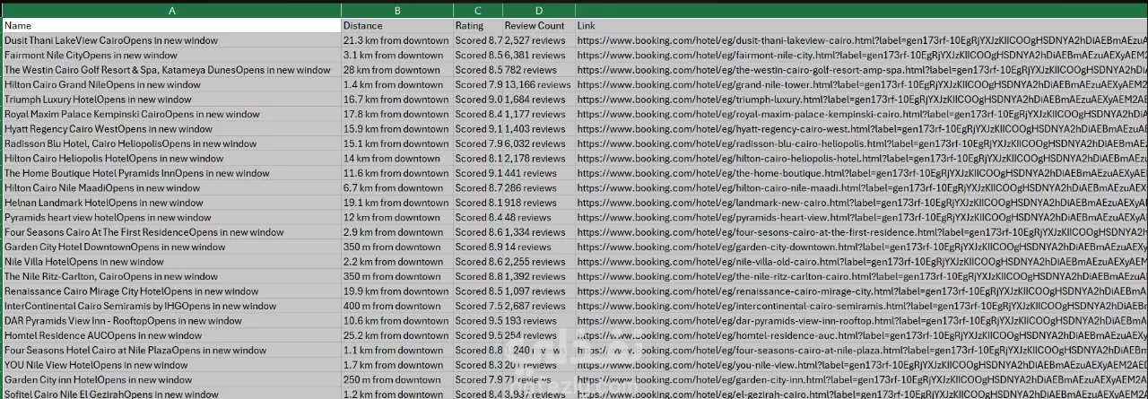
Task: Select the Four Seasons Nile Plaza name cell
Action: click(x=171, y=351)
